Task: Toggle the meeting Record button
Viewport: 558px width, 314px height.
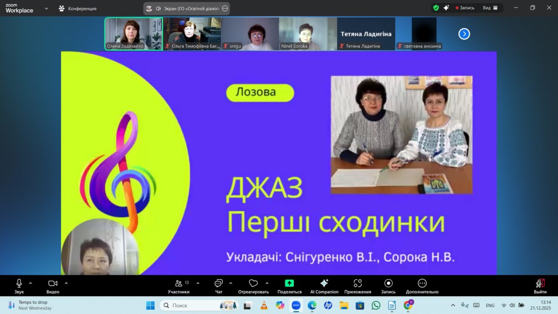Action: (388, 283)
